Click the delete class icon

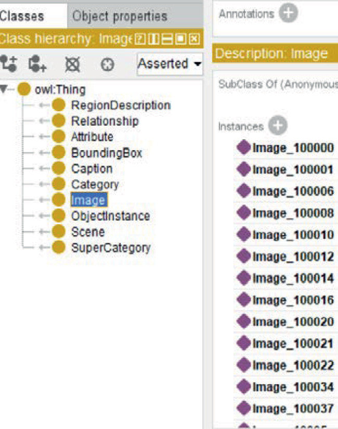[x=72, y=65]
